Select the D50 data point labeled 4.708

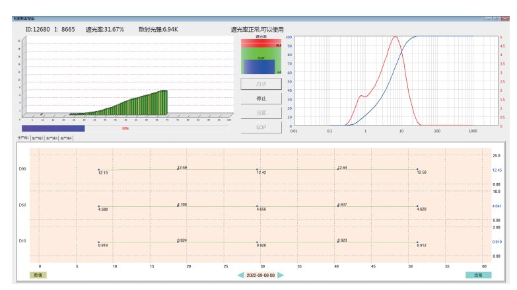coord(178,206)
